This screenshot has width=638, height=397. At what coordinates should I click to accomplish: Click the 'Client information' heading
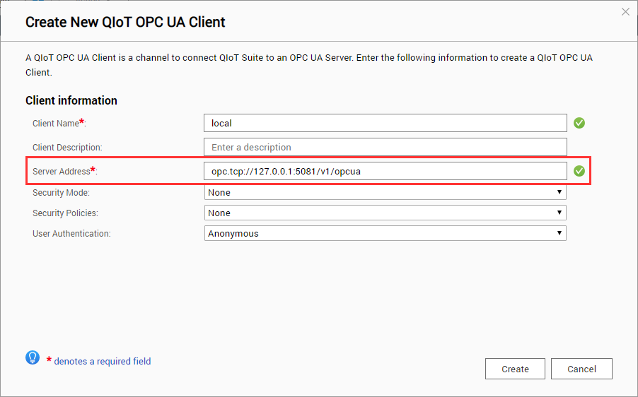pos(71,100)
